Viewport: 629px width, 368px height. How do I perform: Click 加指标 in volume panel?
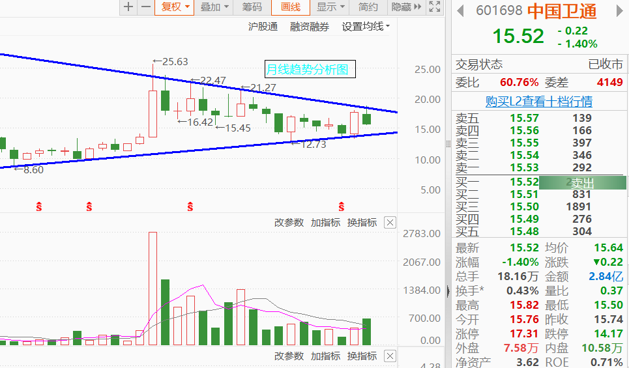(x=325, y=223)
